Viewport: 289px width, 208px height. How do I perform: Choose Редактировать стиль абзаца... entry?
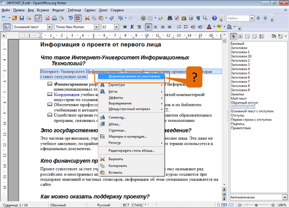pyautogui.click(x=131, y=151)
